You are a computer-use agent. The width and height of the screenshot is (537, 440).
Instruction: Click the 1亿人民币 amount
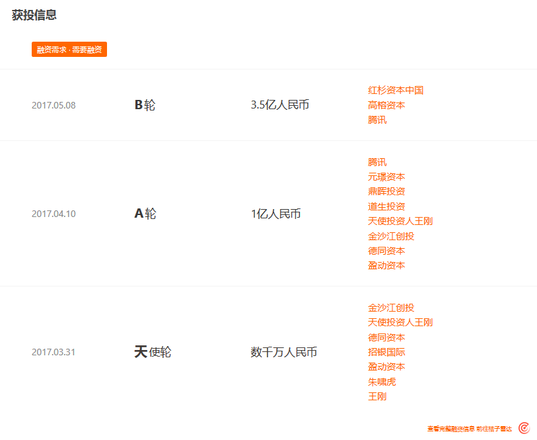pos(275,214)
